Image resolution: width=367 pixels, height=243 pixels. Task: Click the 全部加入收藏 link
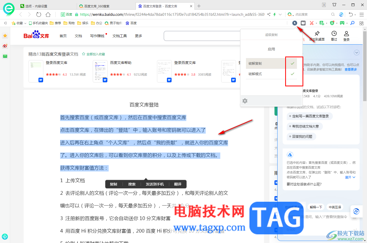pyautogui.click(x=94, y=54)
